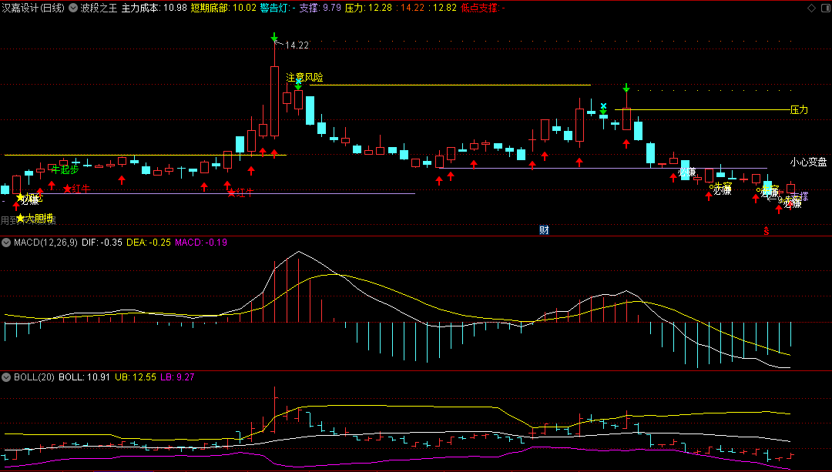Click the 警告灯 label in header
The height and width of the screenshot is (472, 832).
pos(274,8)
